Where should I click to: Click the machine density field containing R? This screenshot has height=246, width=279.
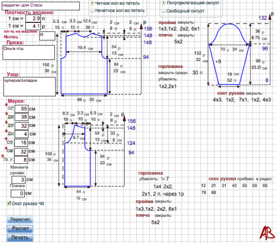47,36
